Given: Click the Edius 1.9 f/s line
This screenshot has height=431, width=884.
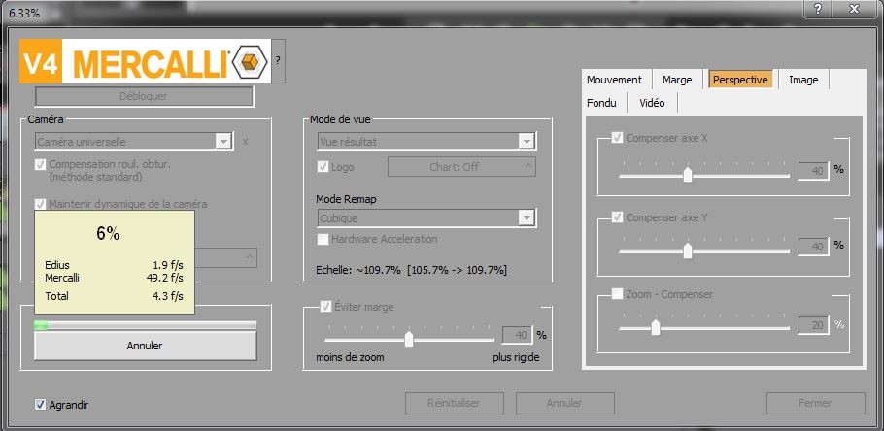Looking at the screenshot, I should pyautogui.click(x=114, y=265).
